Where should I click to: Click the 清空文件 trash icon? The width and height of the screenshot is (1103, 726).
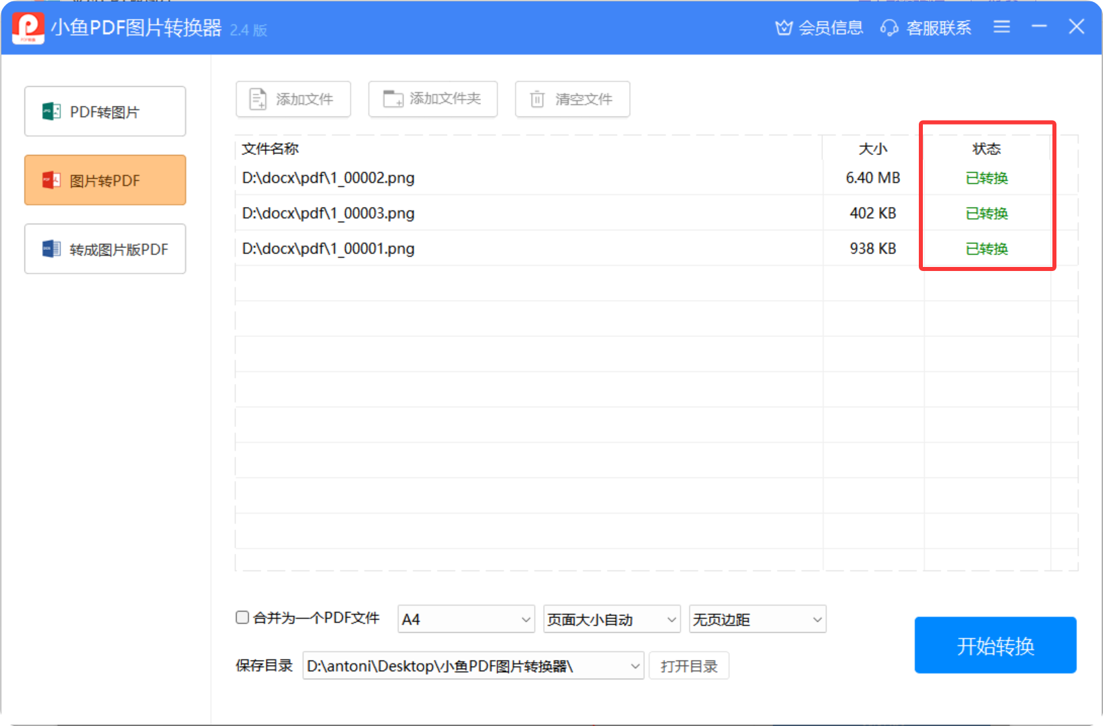tap(537, 99)
